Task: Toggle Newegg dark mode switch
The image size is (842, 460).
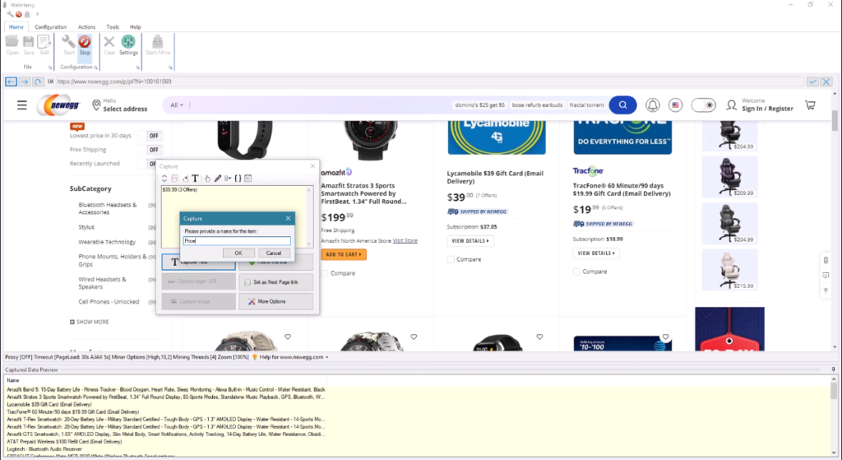Action: point(703,105)
